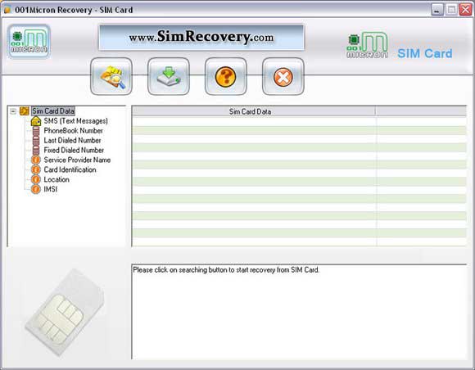Click the save recovered data toolbar button

pos(169,76)
